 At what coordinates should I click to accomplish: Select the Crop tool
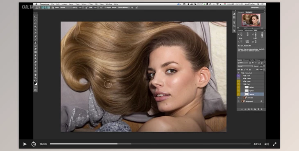click(36, 30)
